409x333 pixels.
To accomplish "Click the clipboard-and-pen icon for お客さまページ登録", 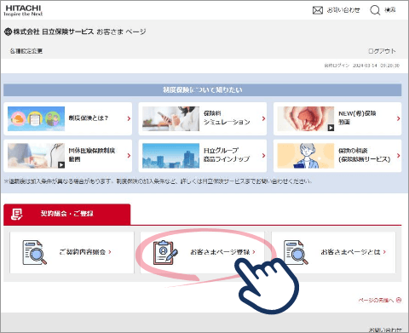I will pos(165,252).
